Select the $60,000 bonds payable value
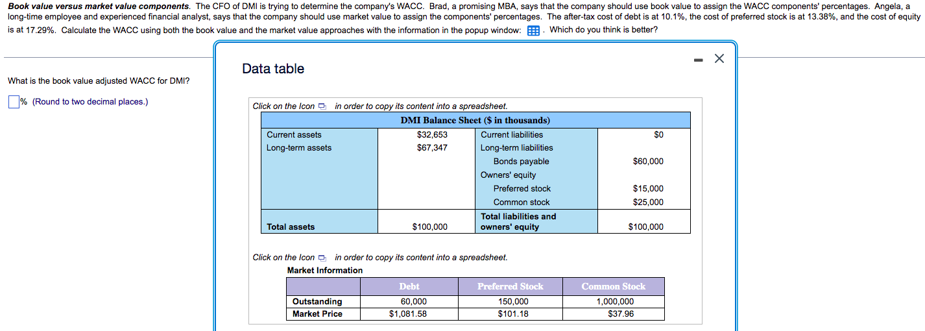The height and width of the screenshot is (331, 925). (x=648, y=162)
